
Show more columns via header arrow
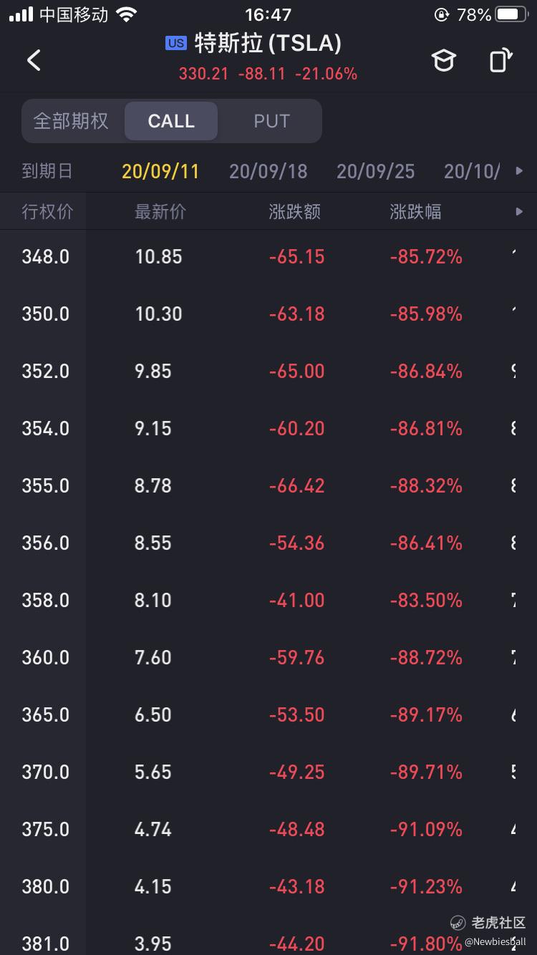pos(519,212)
